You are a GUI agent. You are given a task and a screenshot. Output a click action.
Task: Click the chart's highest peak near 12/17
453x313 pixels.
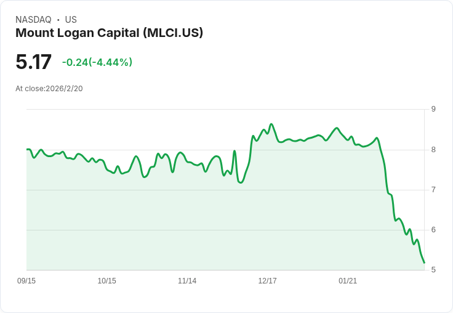point(271,124)
